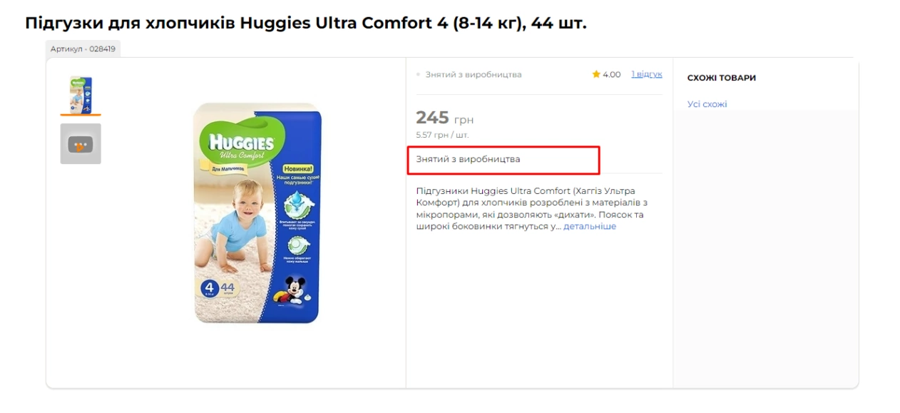Click the Артикул - 028419 label tab
This screenshot has height=413, width=900.
click(x=83, y=49)
